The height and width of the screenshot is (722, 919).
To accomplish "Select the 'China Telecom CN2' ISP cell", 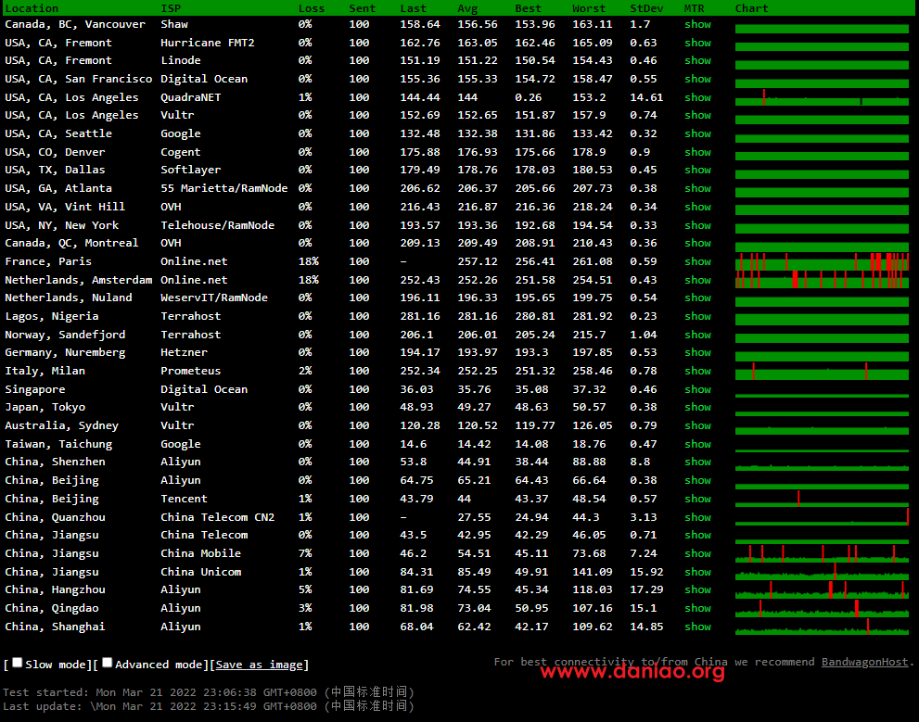I will pyautogui.click(x=217, y=518).
